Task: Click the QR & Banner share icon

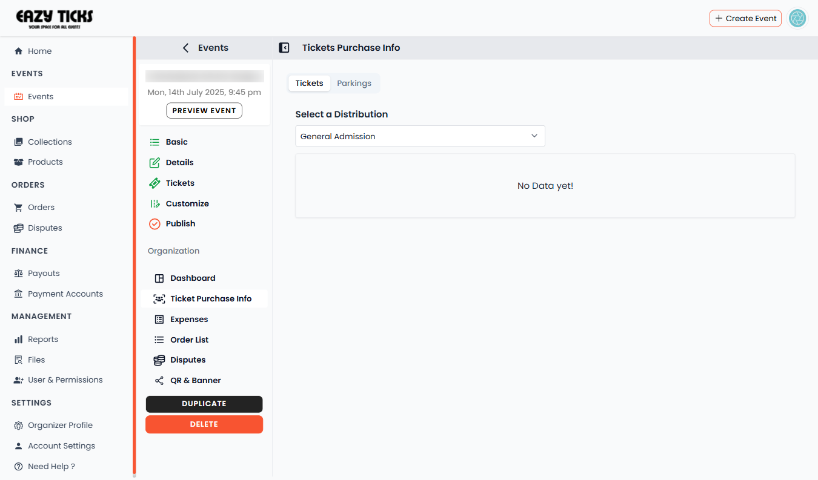Action: 159,381
